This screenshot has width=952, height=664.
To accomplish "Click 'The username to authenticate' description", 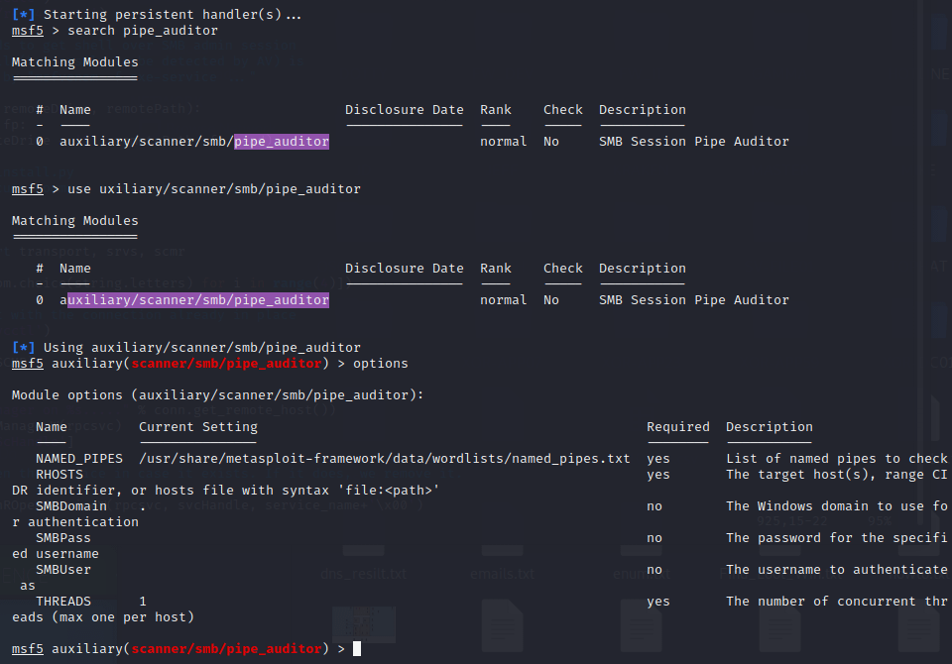I will 837,569.
